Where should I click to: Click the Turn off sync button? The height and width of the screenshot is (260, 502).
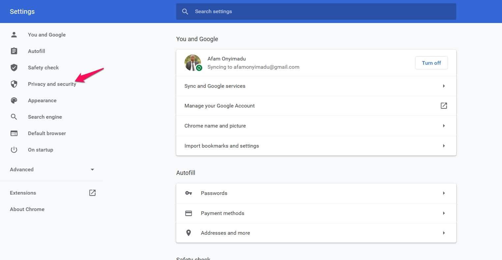pyautogui.click(x=431, y=63)
